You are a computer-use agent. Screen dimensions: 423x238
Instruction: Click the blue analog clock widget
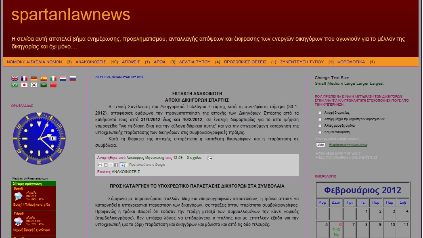(39, 138)
